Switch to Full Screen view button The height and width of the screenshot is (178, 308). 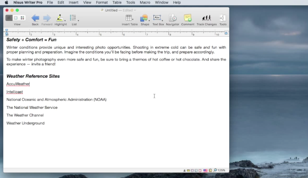point(22,18)
